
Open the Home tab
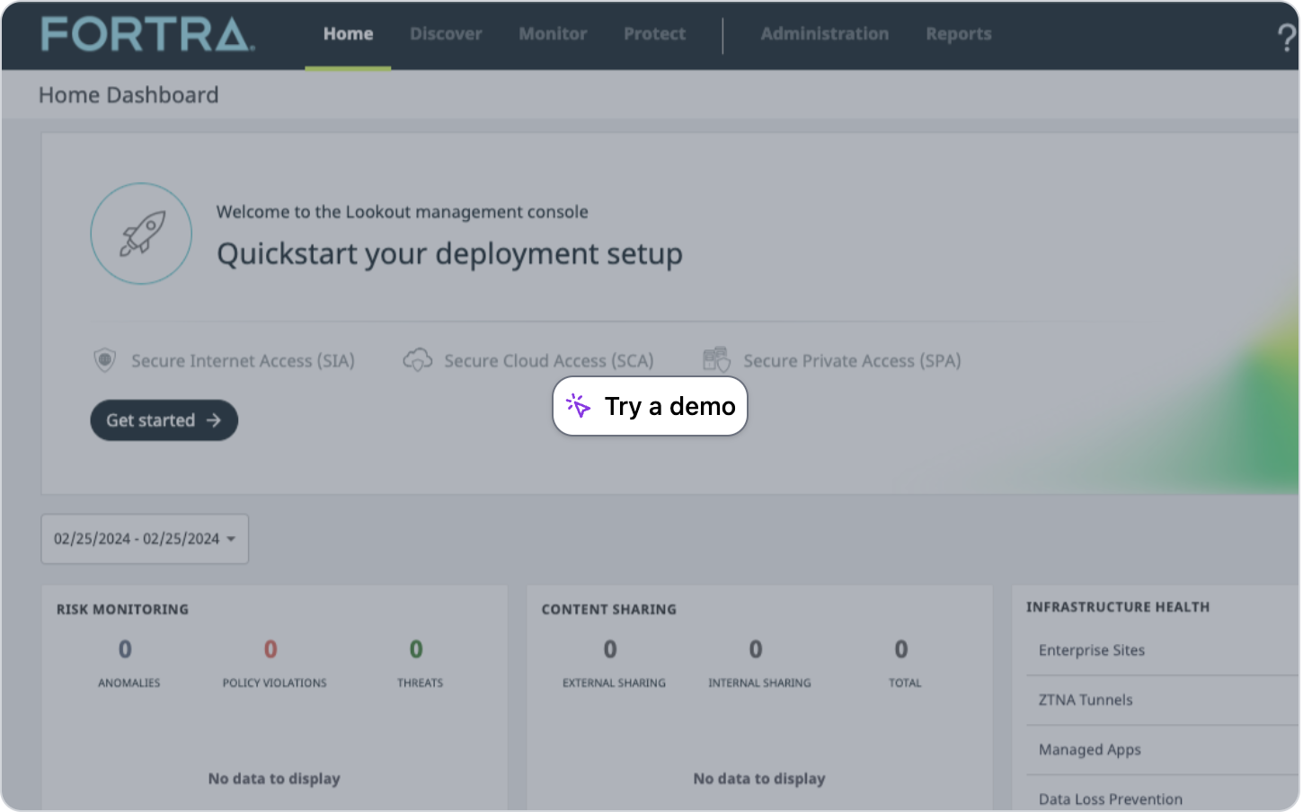pos(348,34)
